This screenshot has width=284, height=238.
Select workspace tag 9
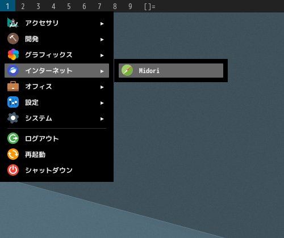(x=130, y=6)
